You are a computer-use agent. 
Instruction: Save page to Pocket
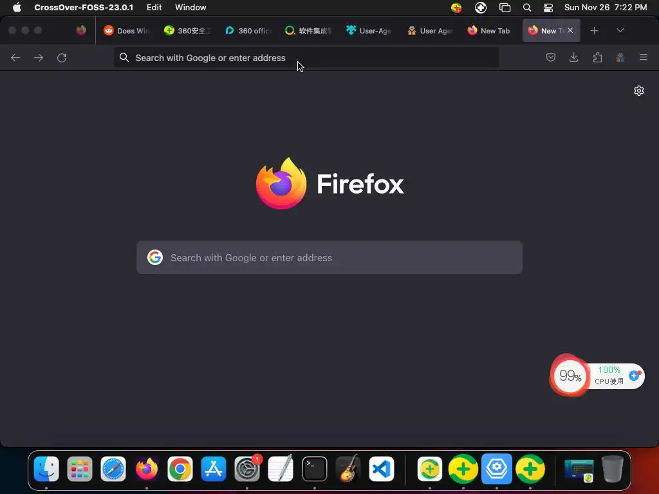551,57
